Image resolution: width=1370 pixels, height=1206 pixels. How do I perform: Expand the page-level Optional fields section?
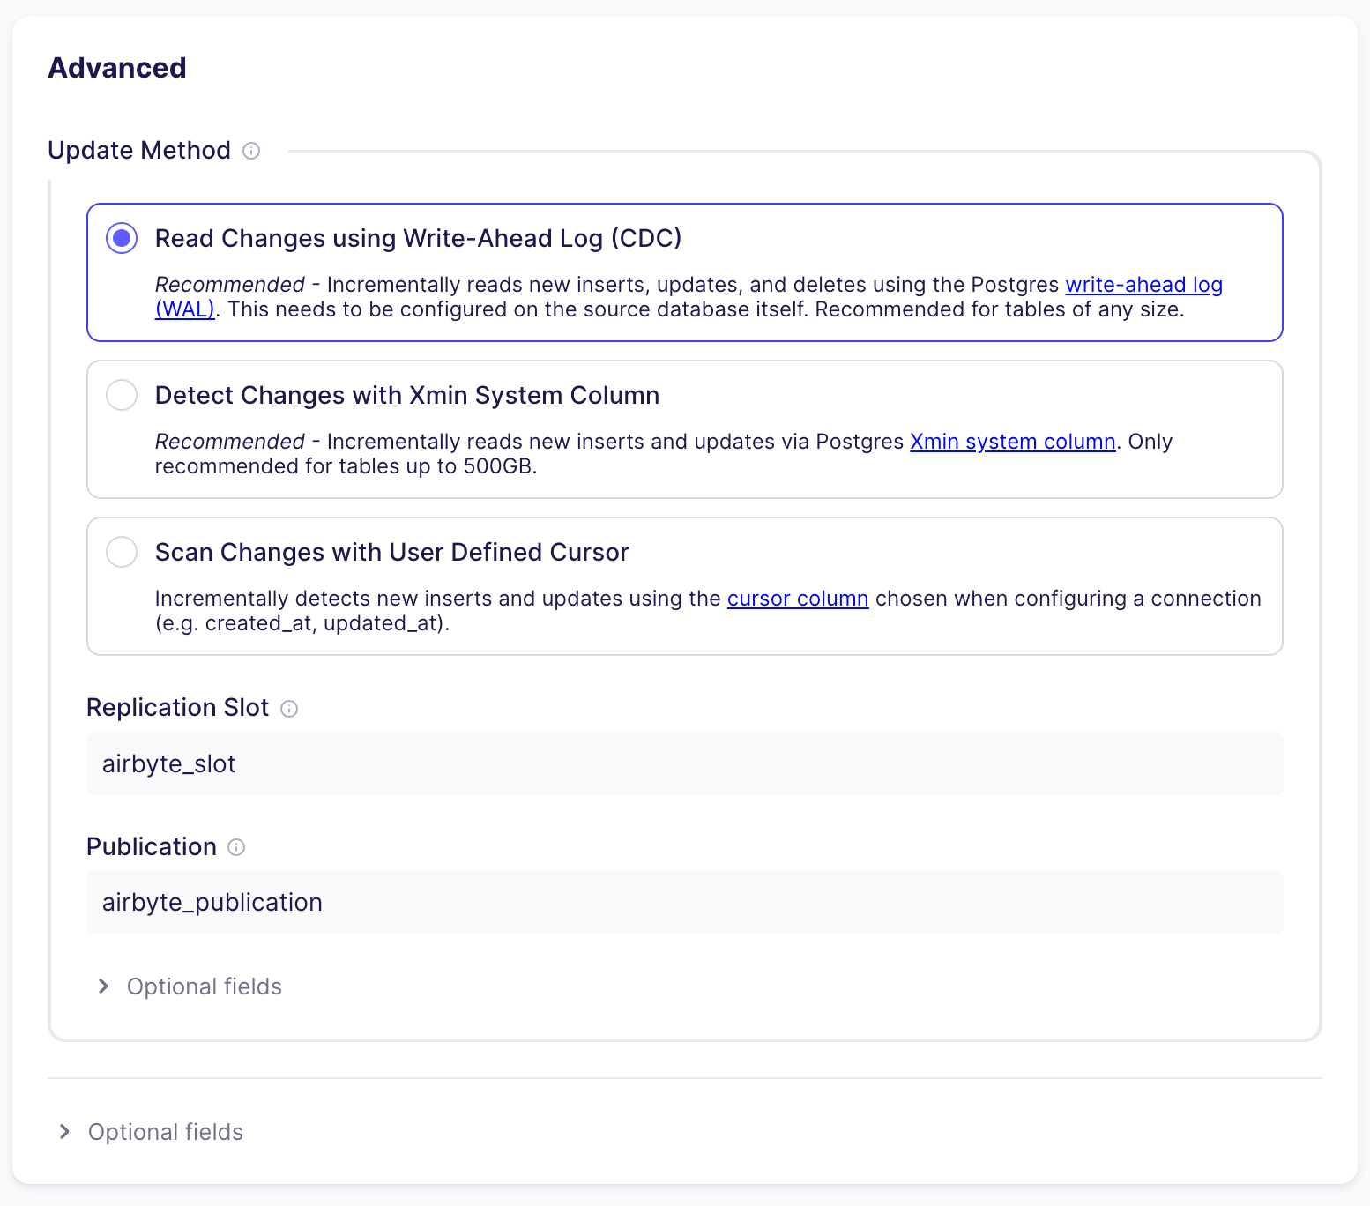point(166,1132)
